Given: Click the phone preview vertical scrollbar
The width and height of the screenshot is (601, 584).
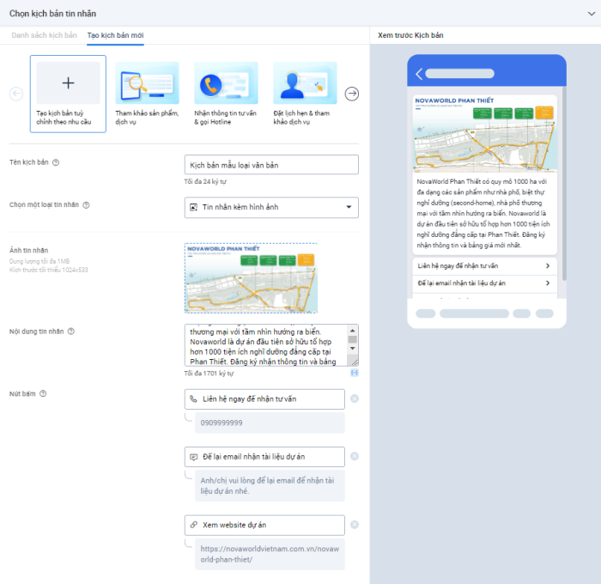Looking at the screenshot, I should click(x=564, y=184).
